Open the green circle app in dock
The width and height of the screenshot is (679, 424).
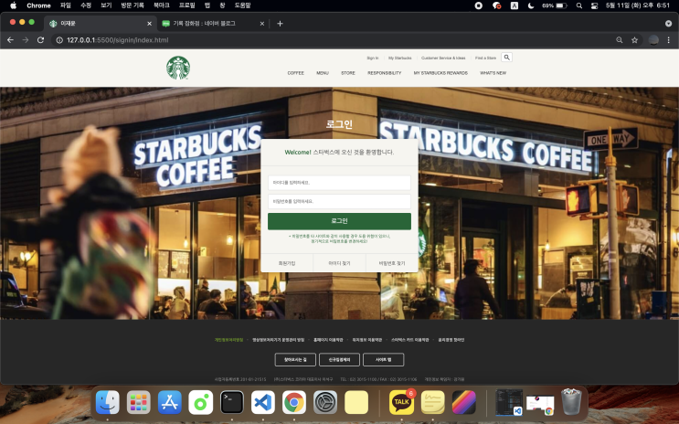(x=201, y=402)
